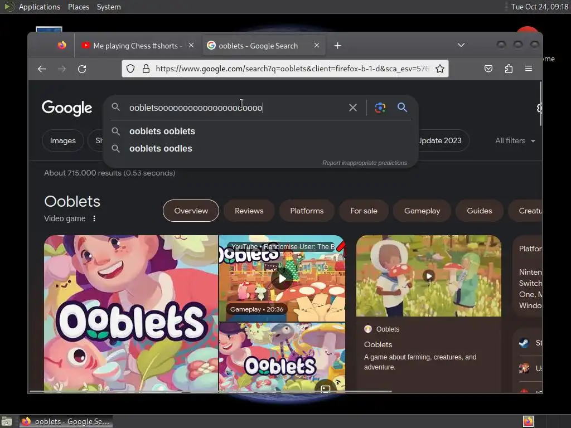Image resolution: width=571 pixels, height=428 pixels.
Task: Play the mushroom field Ooblets video
Action: click(x=429, y=276)
